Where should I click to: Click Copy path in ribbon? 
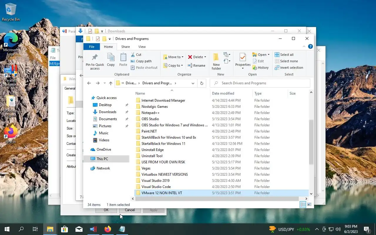click(x=141, y=61)
